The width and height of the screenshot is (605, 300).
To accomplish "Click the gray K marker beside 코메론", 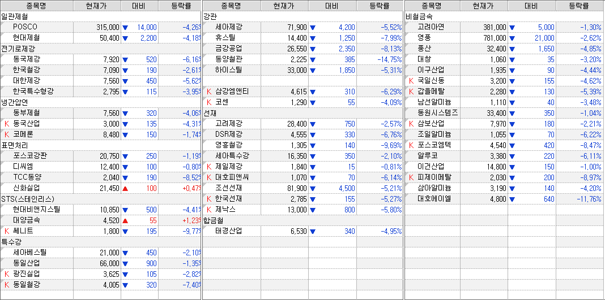I will 7,134.
